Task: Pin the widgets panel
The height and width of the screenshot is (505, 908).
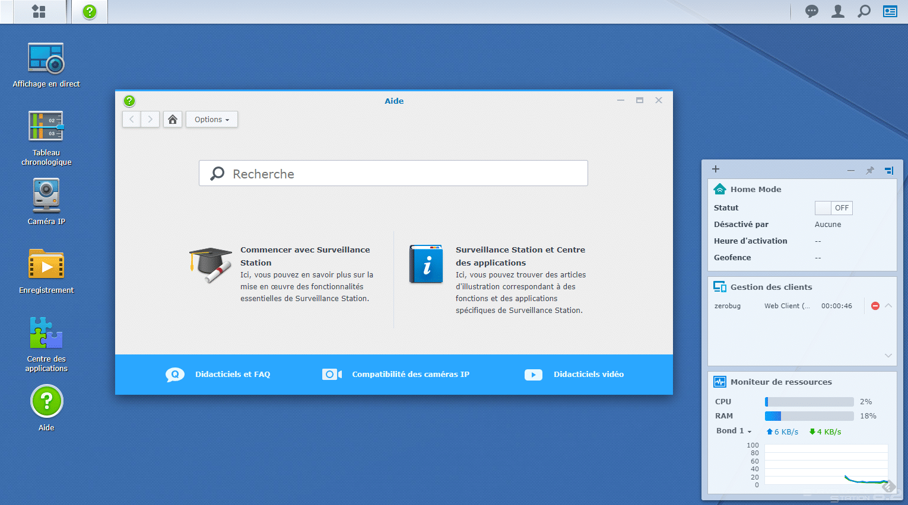Action: click(870, 171)
